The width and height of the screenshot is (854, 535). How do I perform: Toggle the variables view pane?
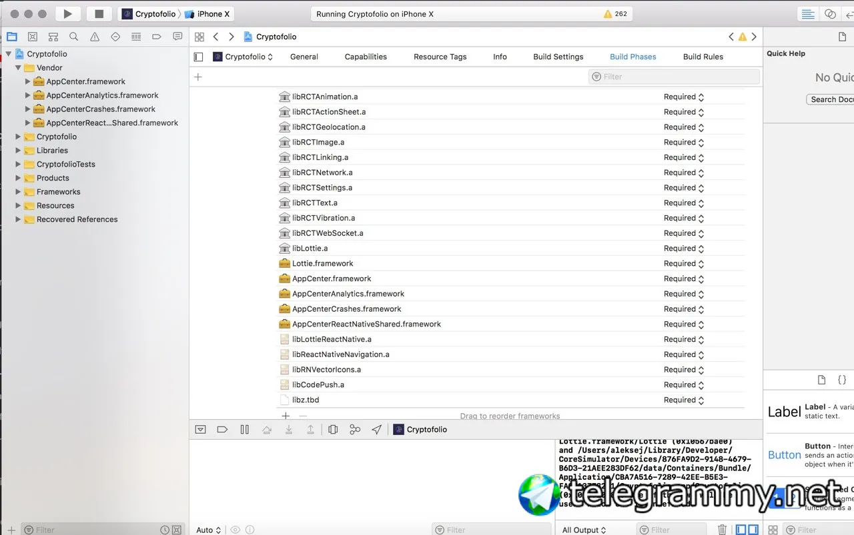[741, 530]
